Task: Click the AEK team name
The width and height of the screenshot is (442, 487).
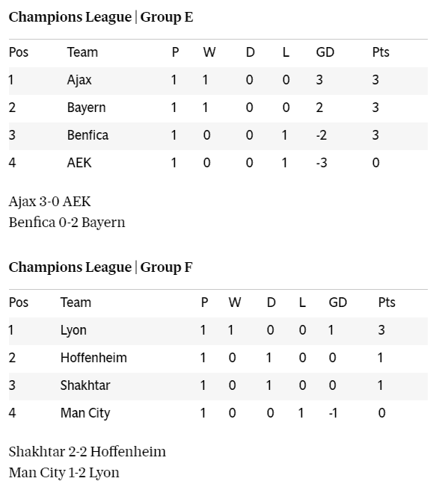Action: [x=79, y=163]
